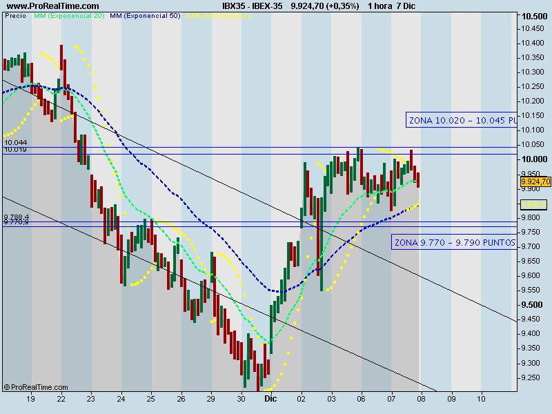Image resolution: width=552 pixels, height=414 pixels.
Task: Click the '7 Dic' date in header
Action: point(406,6)
